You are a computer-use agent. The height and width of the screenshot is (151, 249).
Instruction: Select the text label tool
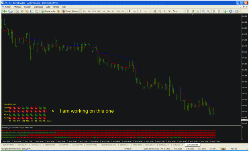(169, 11)
